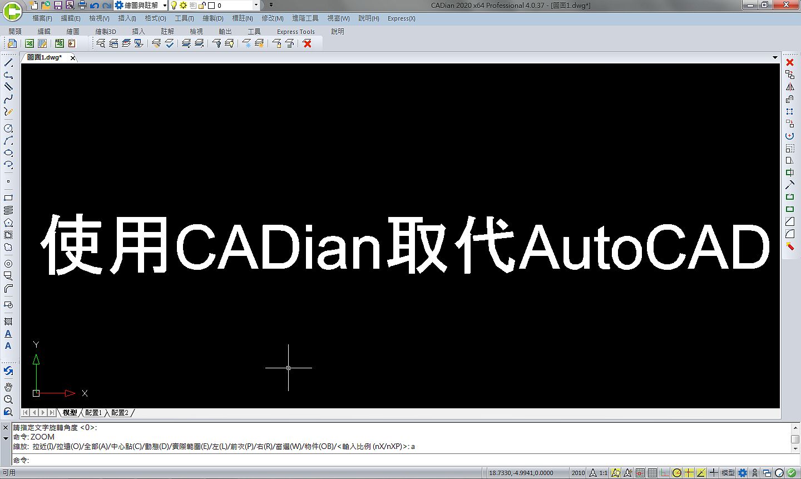Image resolution: width=801 pixels, height=479 pixels.
Task: Click the command history scrollbar thumb
Action: pos(795,439)
